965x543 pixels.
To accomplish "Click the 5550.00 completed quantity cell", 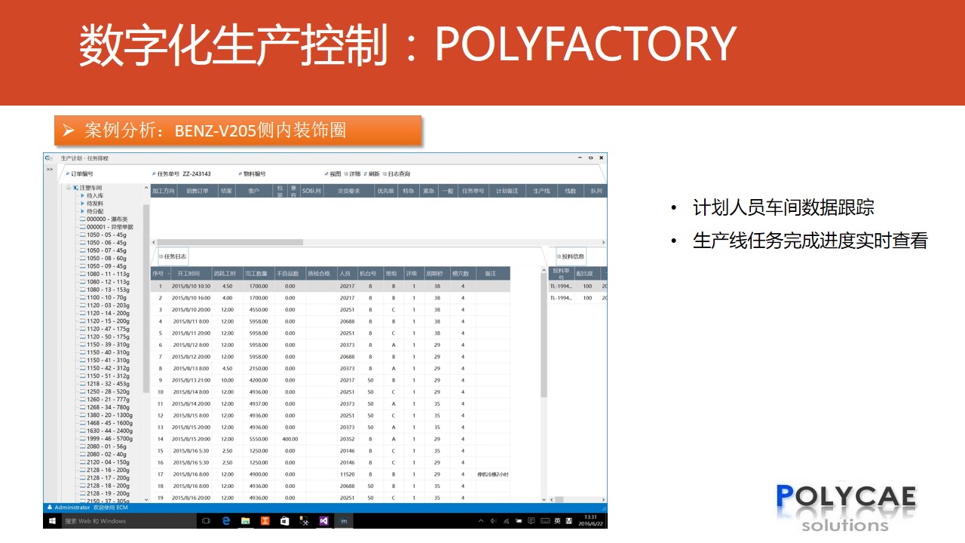I will [x=258, y=439].
